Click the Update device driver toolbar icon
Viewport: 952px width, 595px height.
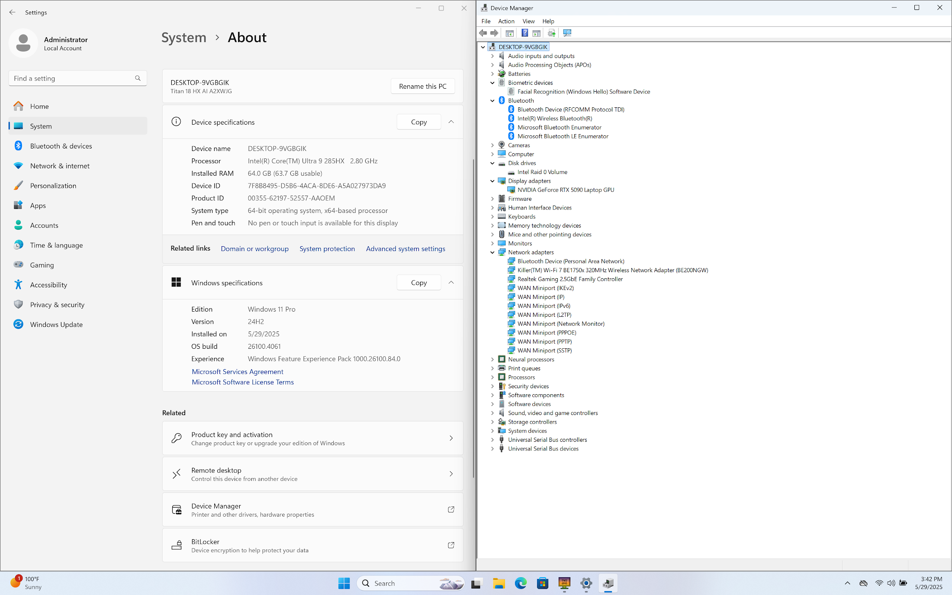(x=552, y=33)
